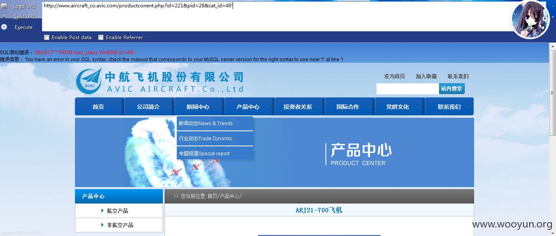Select 行业动态Trade Dynamic submenu entry
The image size is (556, 236).
coord(215,139)
